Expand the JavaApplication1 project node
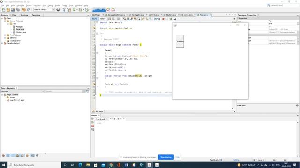Viewport: 300px width, 168px height. pyautogui.click(x=2, y=43)
